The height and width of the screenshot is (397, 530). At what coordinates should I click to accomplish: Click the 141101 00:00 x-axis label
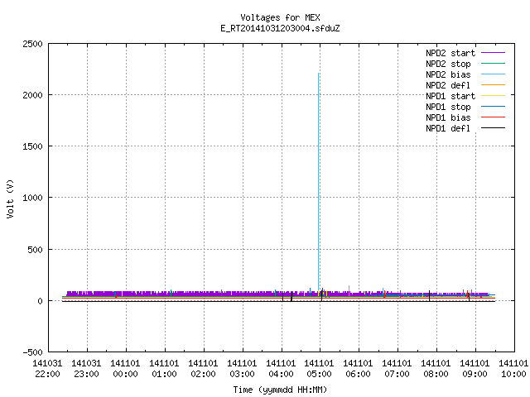[125, 369]
